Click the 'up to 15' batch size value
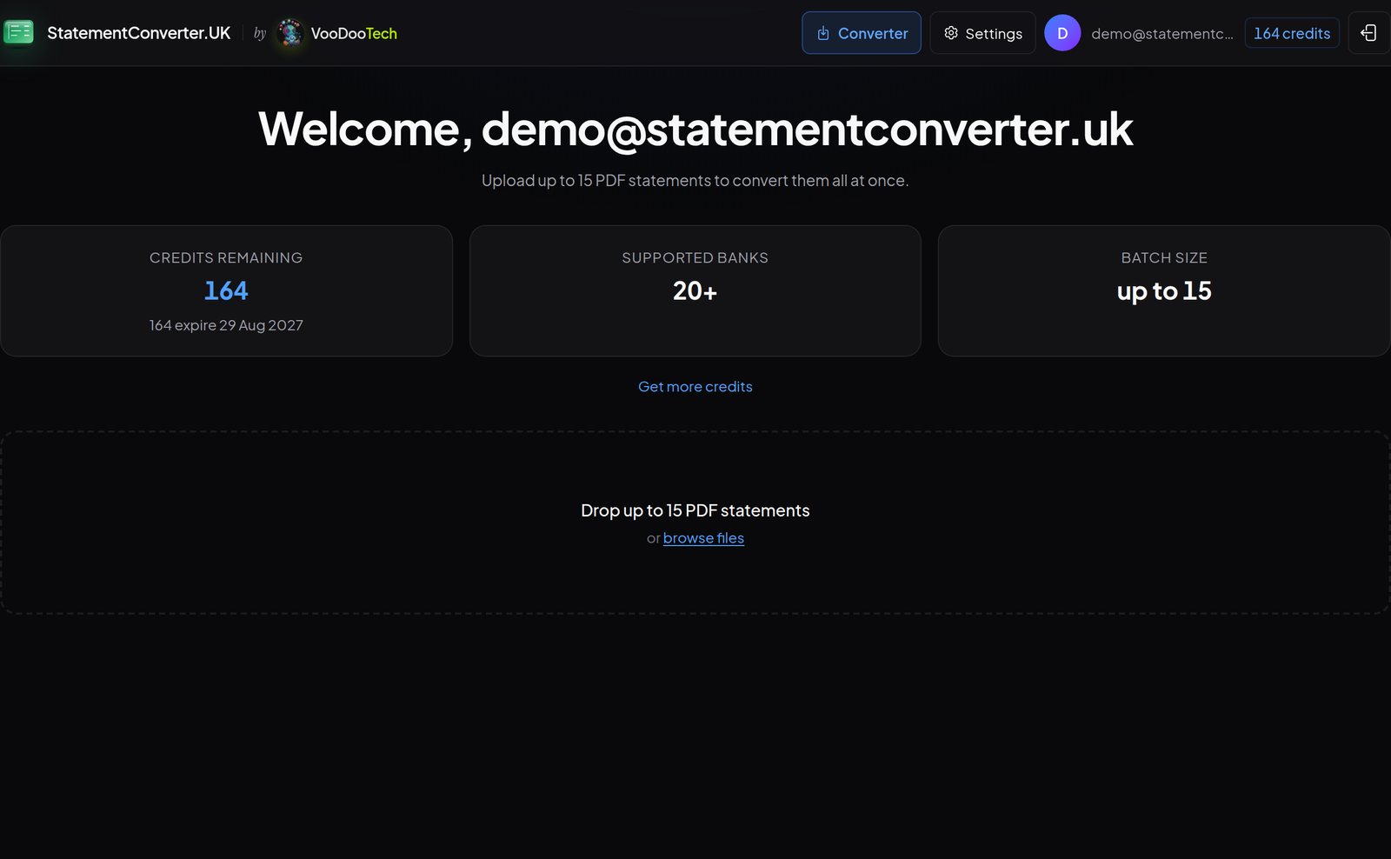This screenshot has height=859, width=1391. click(1164, 291)
